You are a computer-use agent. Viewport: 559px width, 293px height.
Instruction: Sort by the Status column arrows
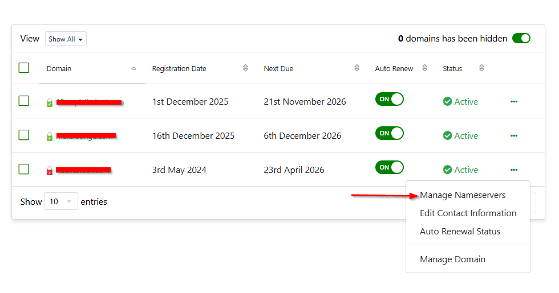pos(481,68)
